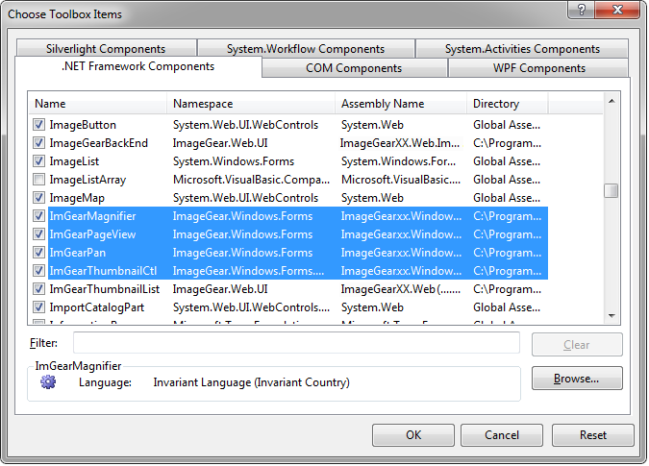Screen dimensions: 649x466
Task: Toggle the ImageGearBackEnd checkbox
Action: pyautogui.click(x=38, y=143)
